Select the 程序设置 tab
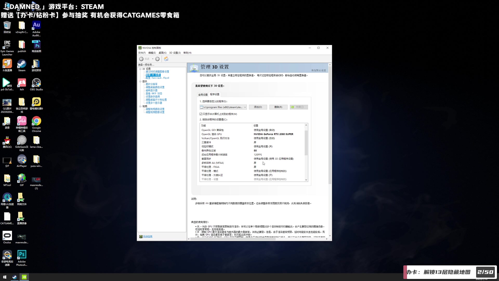Screen dimensions: 499x281 pyautogui.click(x=215, y=94)
